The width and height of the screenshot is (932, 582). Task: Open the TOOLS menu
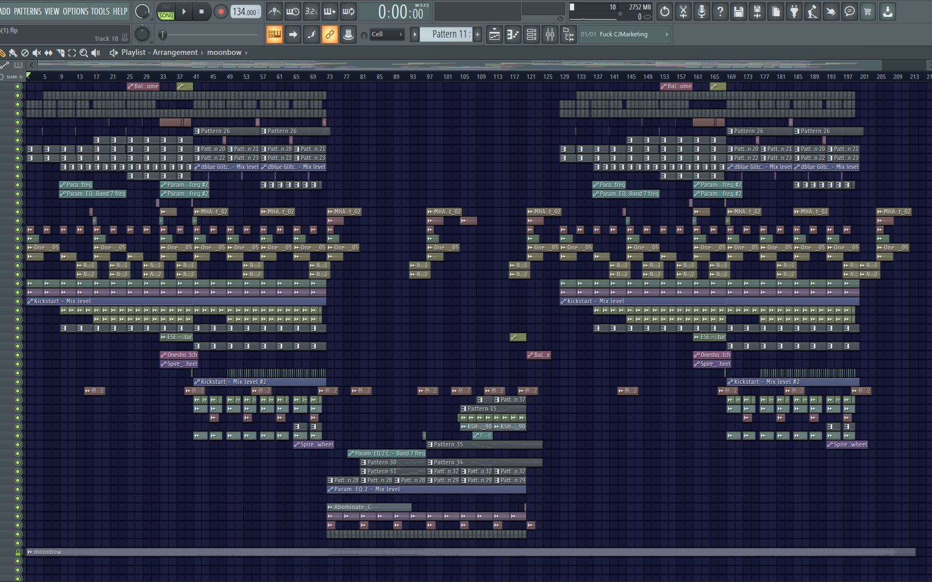(x=100, y=11)
